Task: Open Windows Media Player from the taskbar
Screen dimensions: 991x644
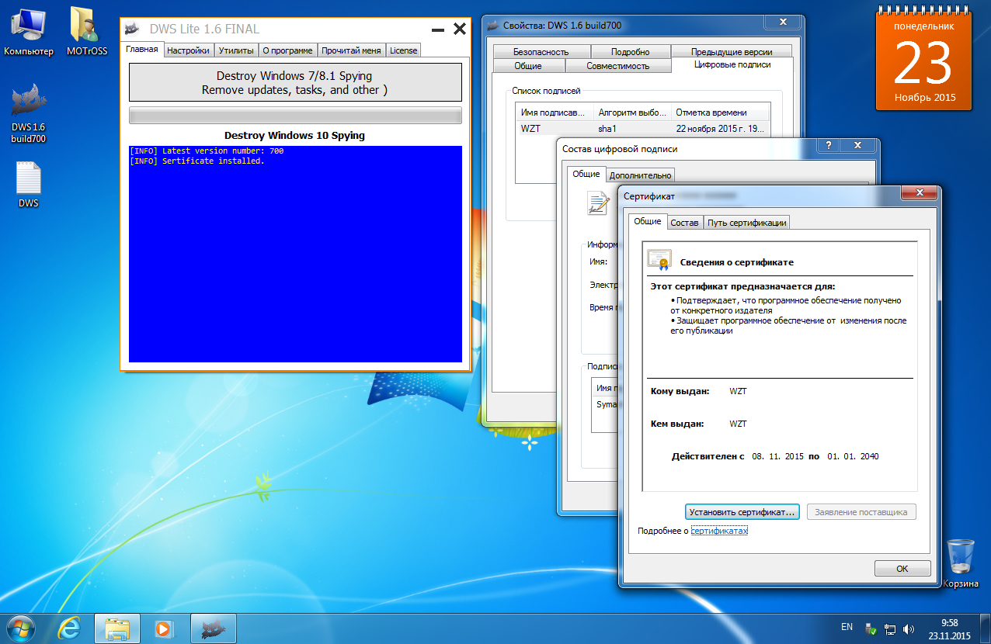Action: coord(164,628)
